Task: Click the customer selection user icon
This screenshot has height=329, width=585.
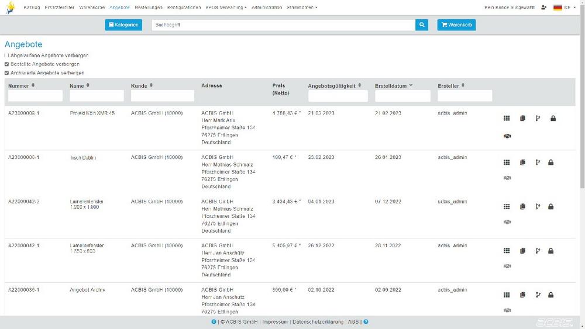Action: tap(544, 8)
